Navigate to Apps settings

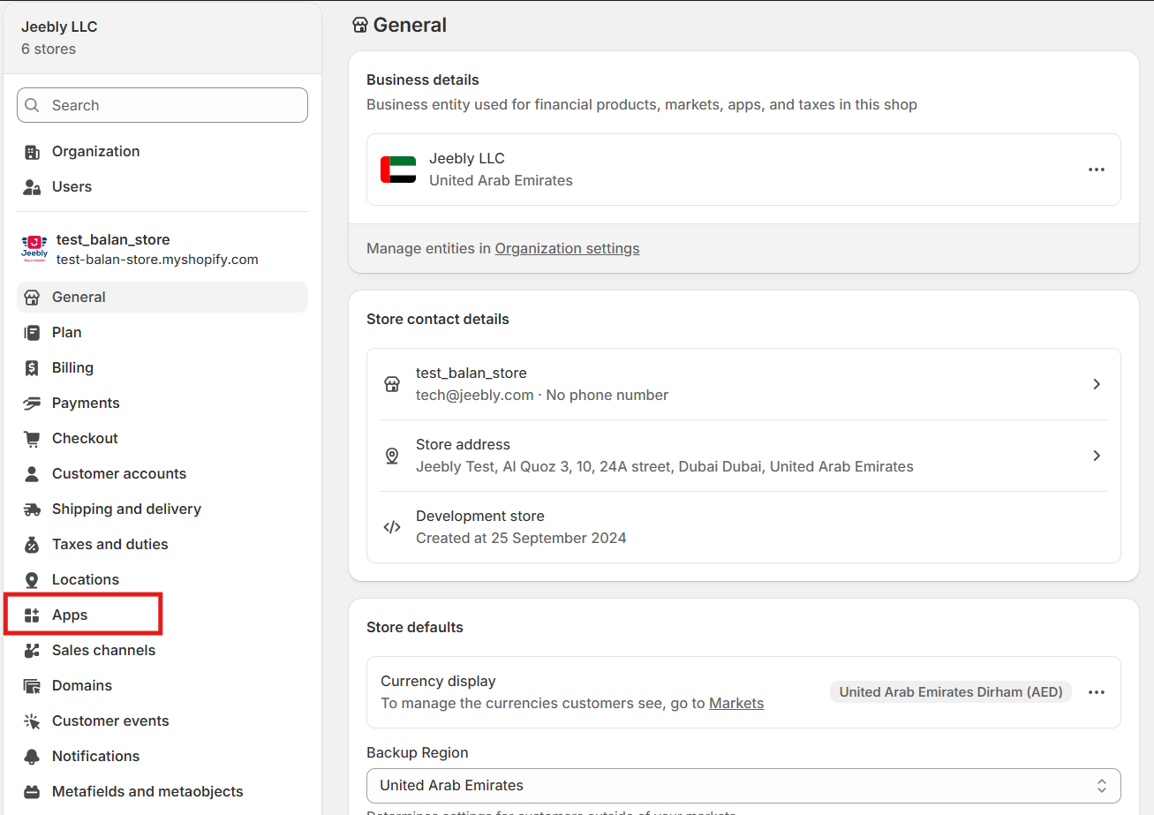pyautogui.click(x=162, y=615)
